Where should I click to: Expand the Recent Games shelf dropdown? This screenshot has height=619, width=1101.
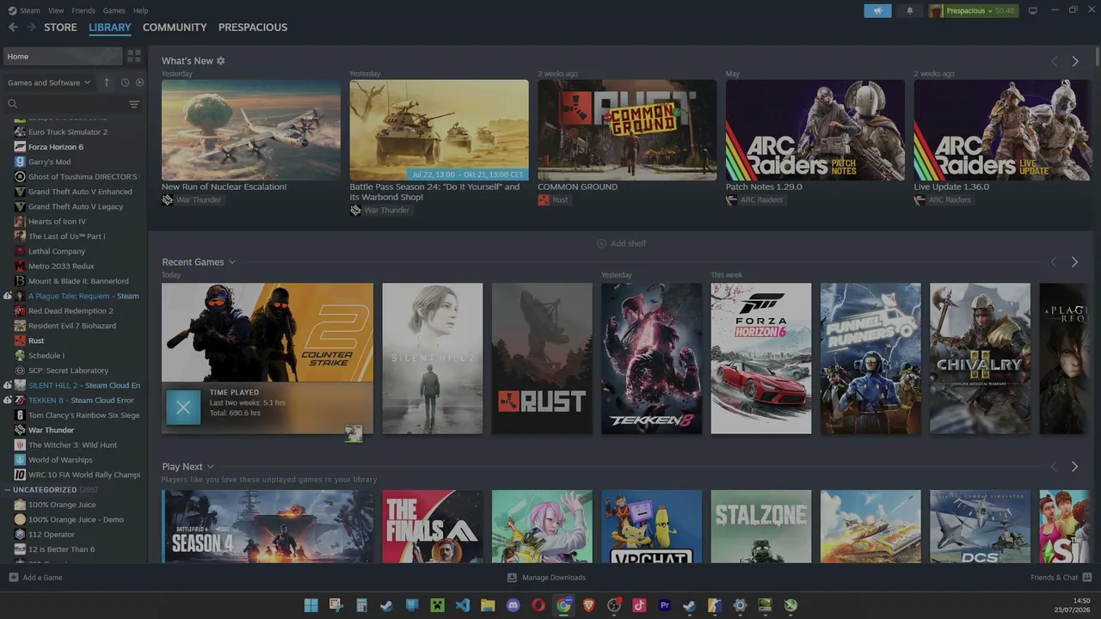[232, 262]
